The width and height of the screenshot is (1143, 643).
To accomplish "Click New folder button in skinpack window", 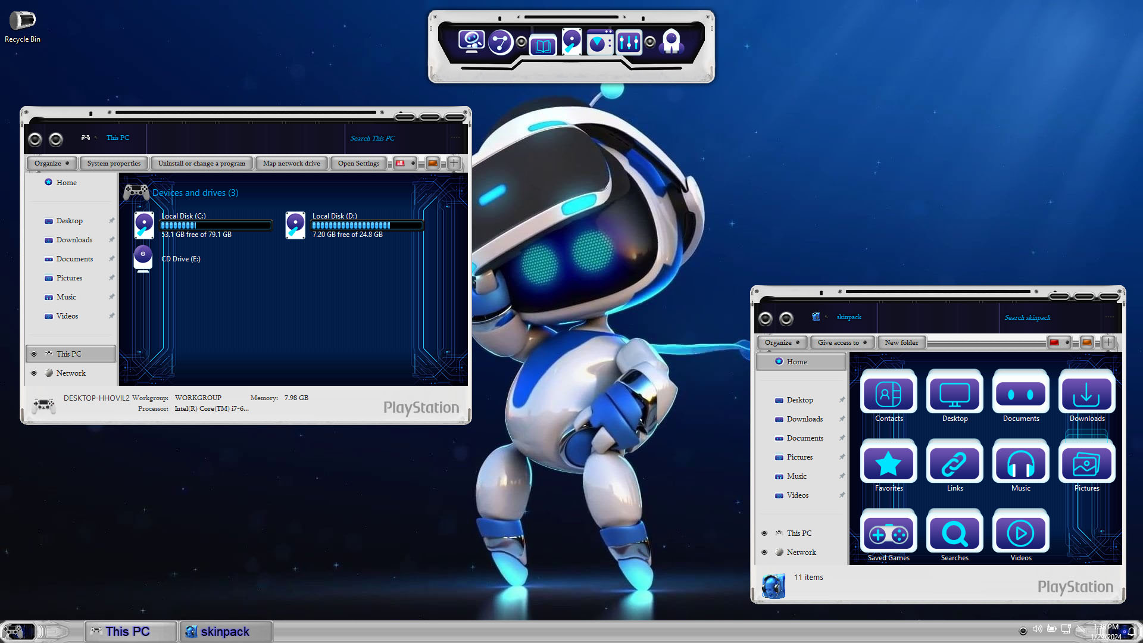I will coord(901,342).
